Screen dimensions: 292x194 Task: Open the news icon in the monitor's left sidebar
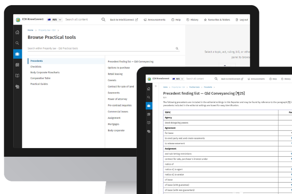pos(17,65)
